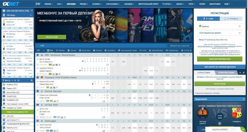Image resolution: width=248 pixels, height=132 pixels.
Task: Click the Волейбол (30) sport row
Action: pyautogui.click(x=18, y=100)
